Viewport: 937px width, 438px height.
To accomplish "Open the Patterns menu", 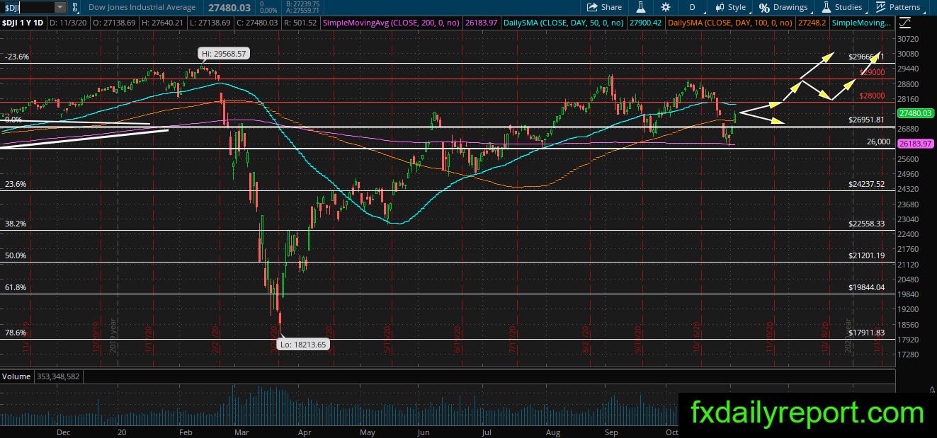I will point(897,7).
